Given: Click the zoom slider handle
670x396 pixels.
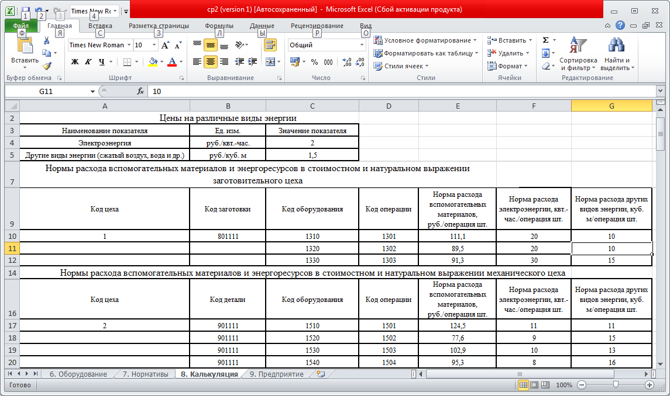Looking at the screenshot, I should coord(616,385).
